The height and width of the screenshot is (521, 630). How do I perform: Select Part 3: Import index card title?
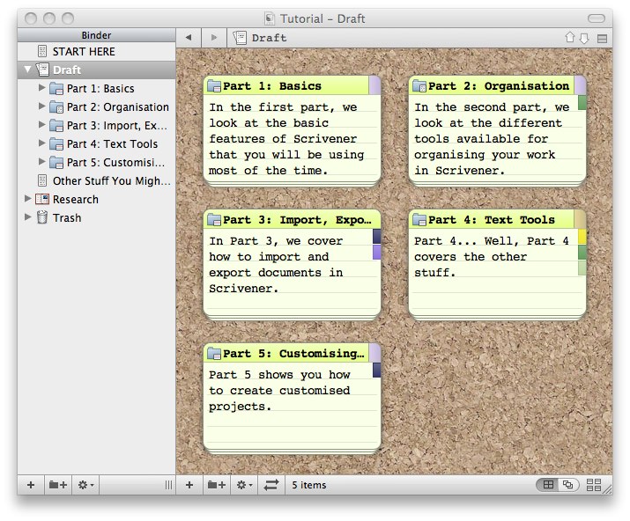[297, 219]
